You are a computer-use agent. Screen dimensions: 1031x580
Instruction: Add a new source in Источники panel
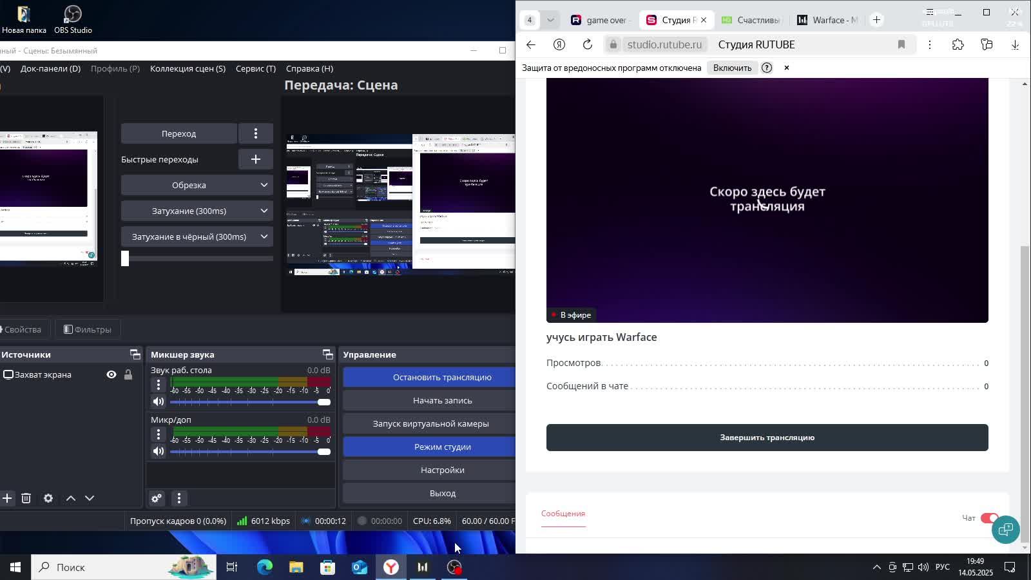coord(6,498)
